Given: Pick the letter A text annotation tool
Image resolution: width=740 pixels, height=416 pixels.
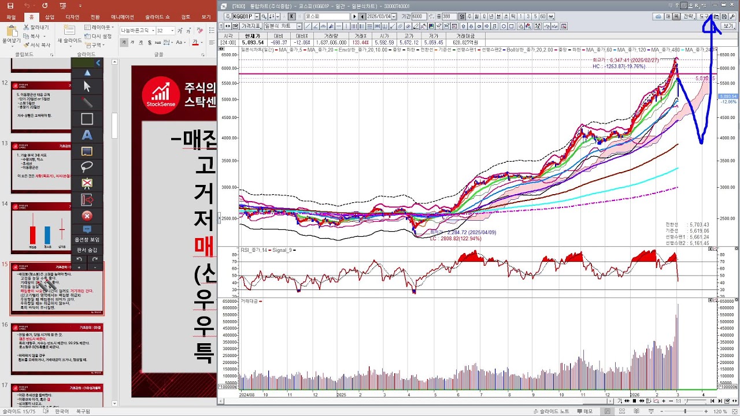Looking at the screenshot, I should point(87,135).
